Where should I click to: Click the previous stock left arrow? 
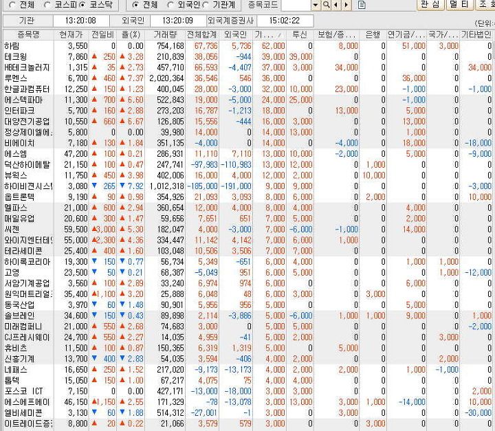click(x=336, y=5)
